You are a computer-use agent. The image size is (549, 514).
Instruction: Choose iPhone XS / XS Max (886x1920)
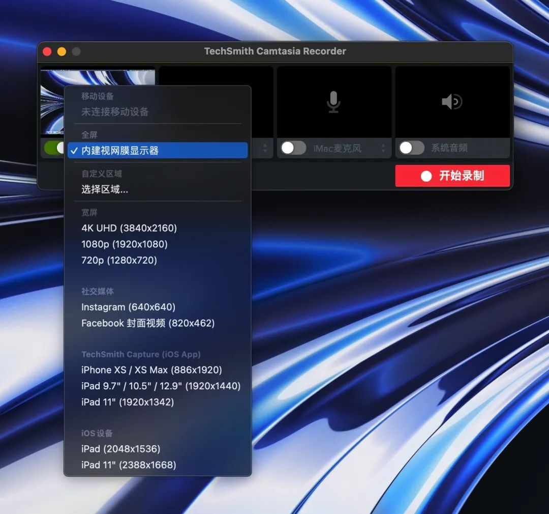pos(158,370)
